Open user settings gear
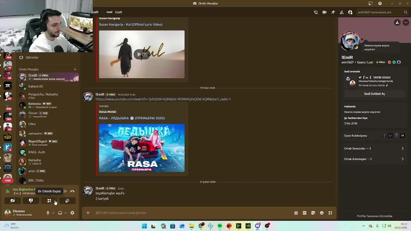 72,213
